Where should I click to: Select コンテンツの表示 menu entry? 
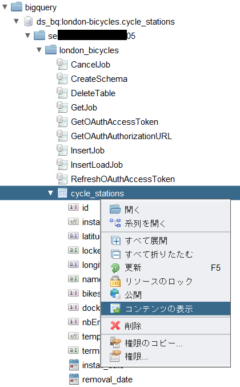(166, 309)
